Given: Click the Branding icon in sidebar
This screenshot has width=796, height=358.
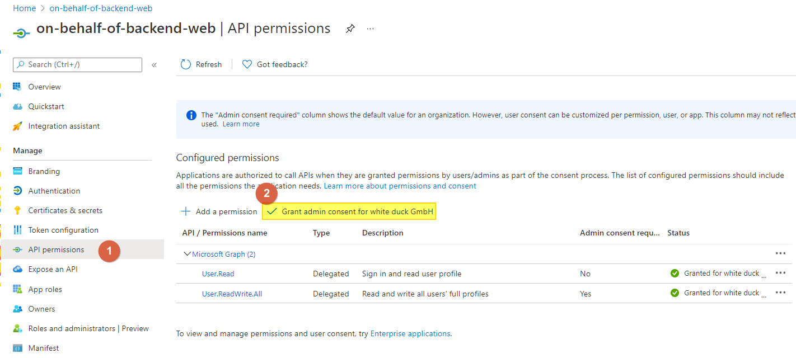Looking at the screenshot, I should [17, 171].
